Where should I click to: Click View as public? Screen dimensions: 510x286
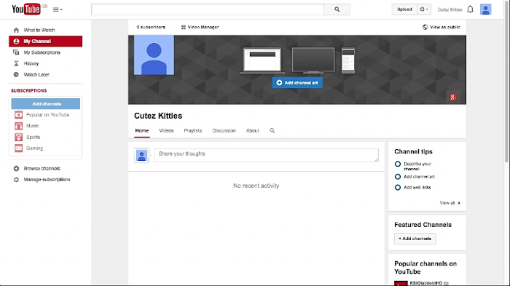(x=444, y=27)
